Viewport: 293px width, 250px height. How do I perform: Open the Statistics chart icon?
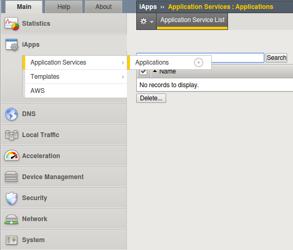point(12,24)
